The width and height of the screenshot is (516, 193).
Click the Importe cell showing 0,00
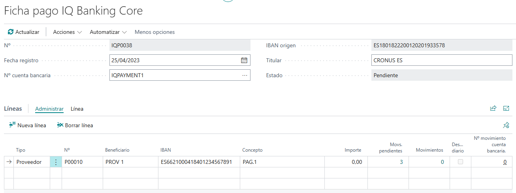pos(346,162)
